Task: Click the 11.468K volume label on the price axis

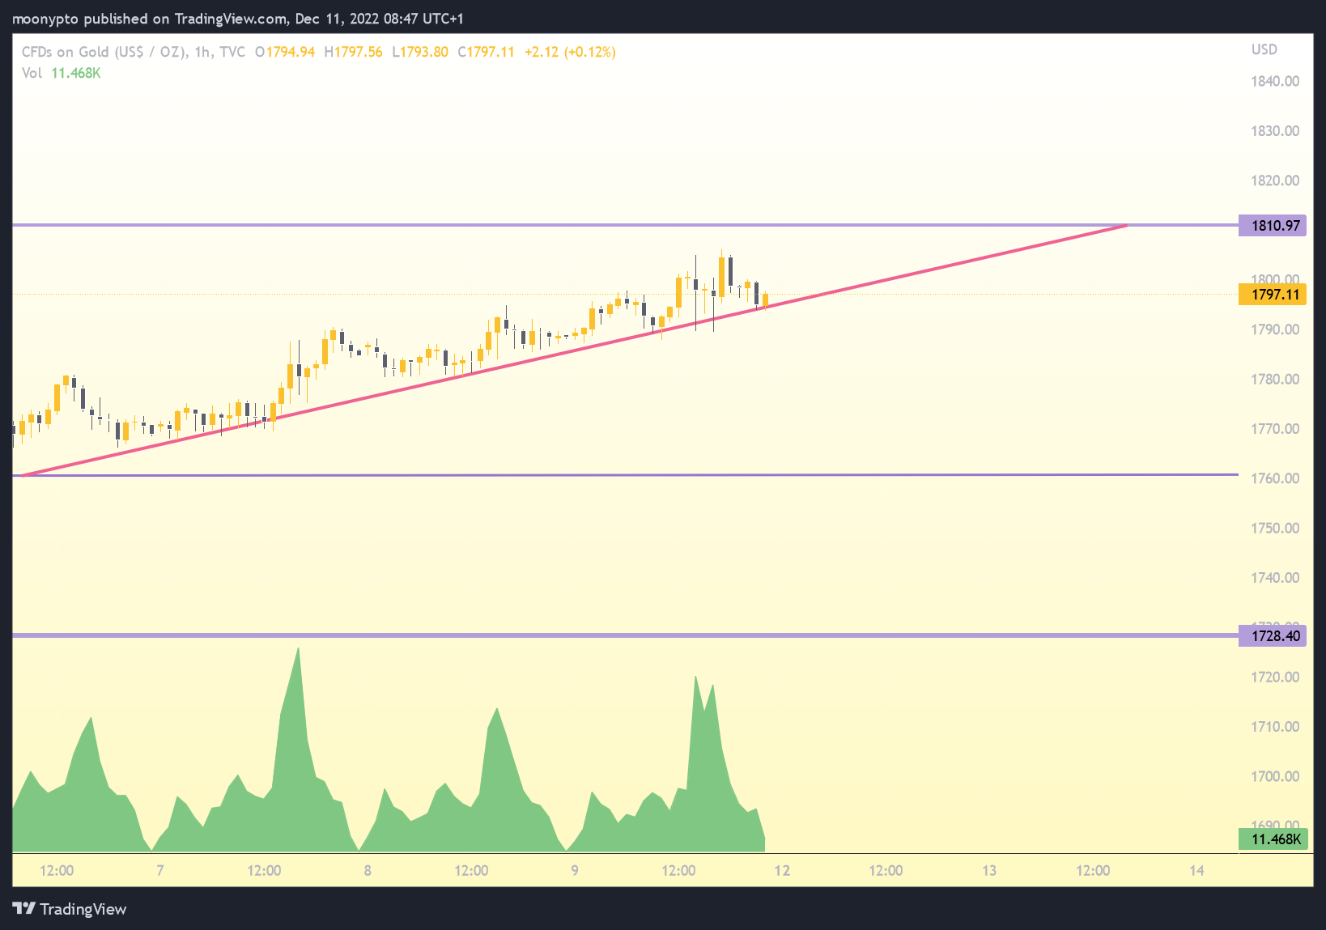Action: pos(1273,839)
